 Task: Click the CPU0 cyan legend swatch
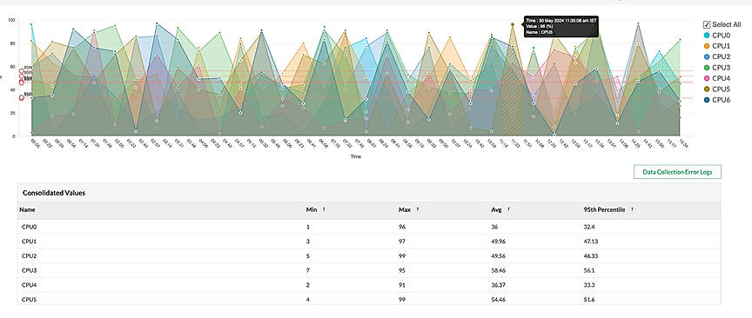pos(707,36)
